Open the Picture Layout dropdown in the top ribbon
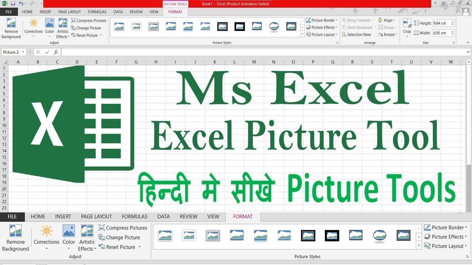The height and width of the screenshot is (265, 472). point(322,35)
